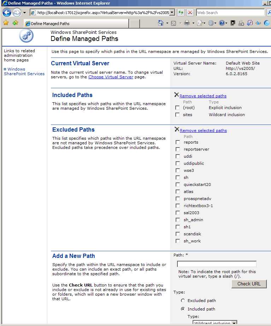Screen dimensions: 271x326
Task: Click the Page menu dropdown arrow
Action: click(204, 23)
